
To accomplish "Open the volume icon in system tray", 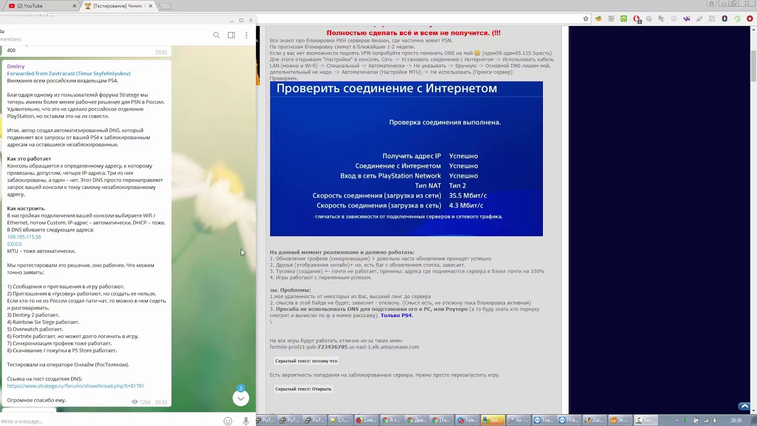I will [x=715, y=421].
